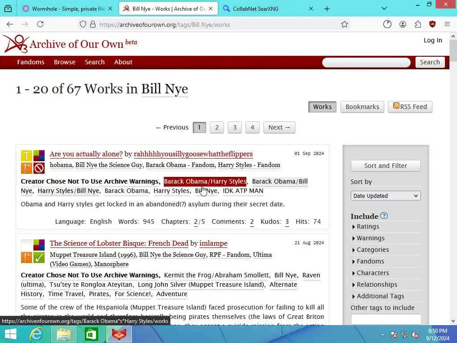
Task: Close the Bill Nye Works tab
Action: pyautogui.click(x=211, y=9)
